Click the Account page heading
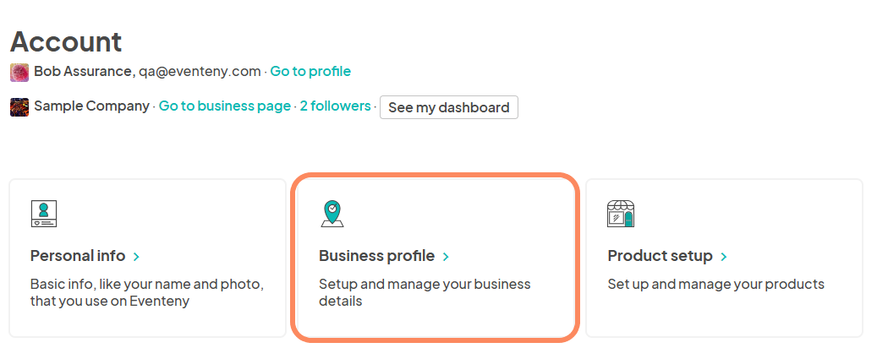The height and width of the screenshot is (348, 877). pyautogui.click(x=66, y=41)
